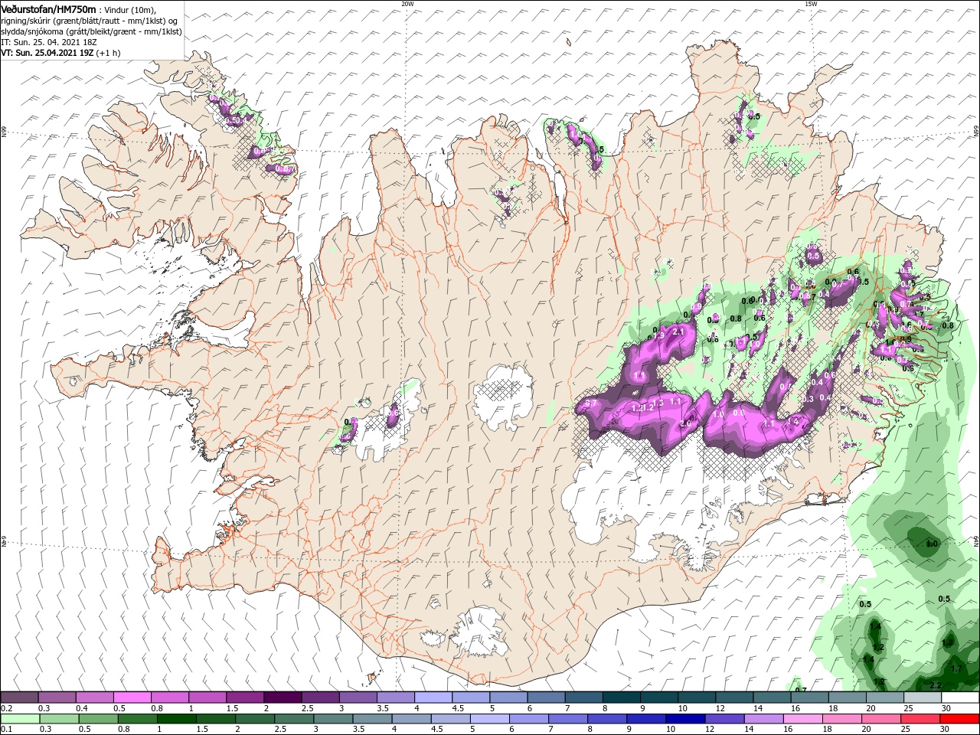Select the bright pink snow swatch above label 0.5
980x735 pixels.
(x=132, y=697)
